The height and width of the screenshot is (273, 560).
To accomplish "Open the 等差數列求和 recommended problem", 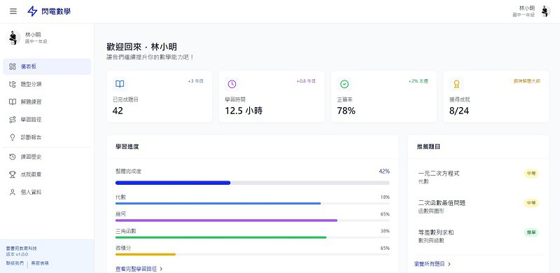I will [x=478, y=236].
